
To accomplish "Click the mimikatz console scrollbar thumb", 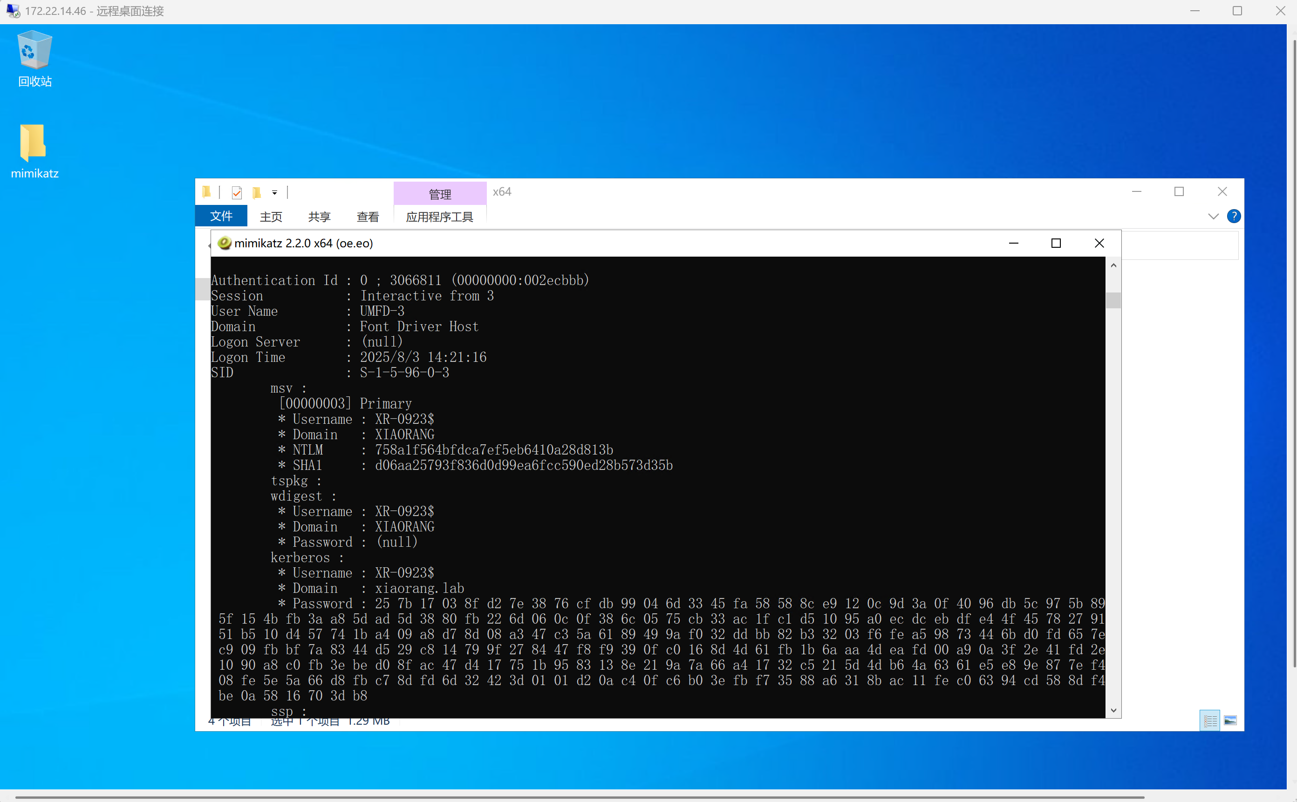I will point(1113,300).
